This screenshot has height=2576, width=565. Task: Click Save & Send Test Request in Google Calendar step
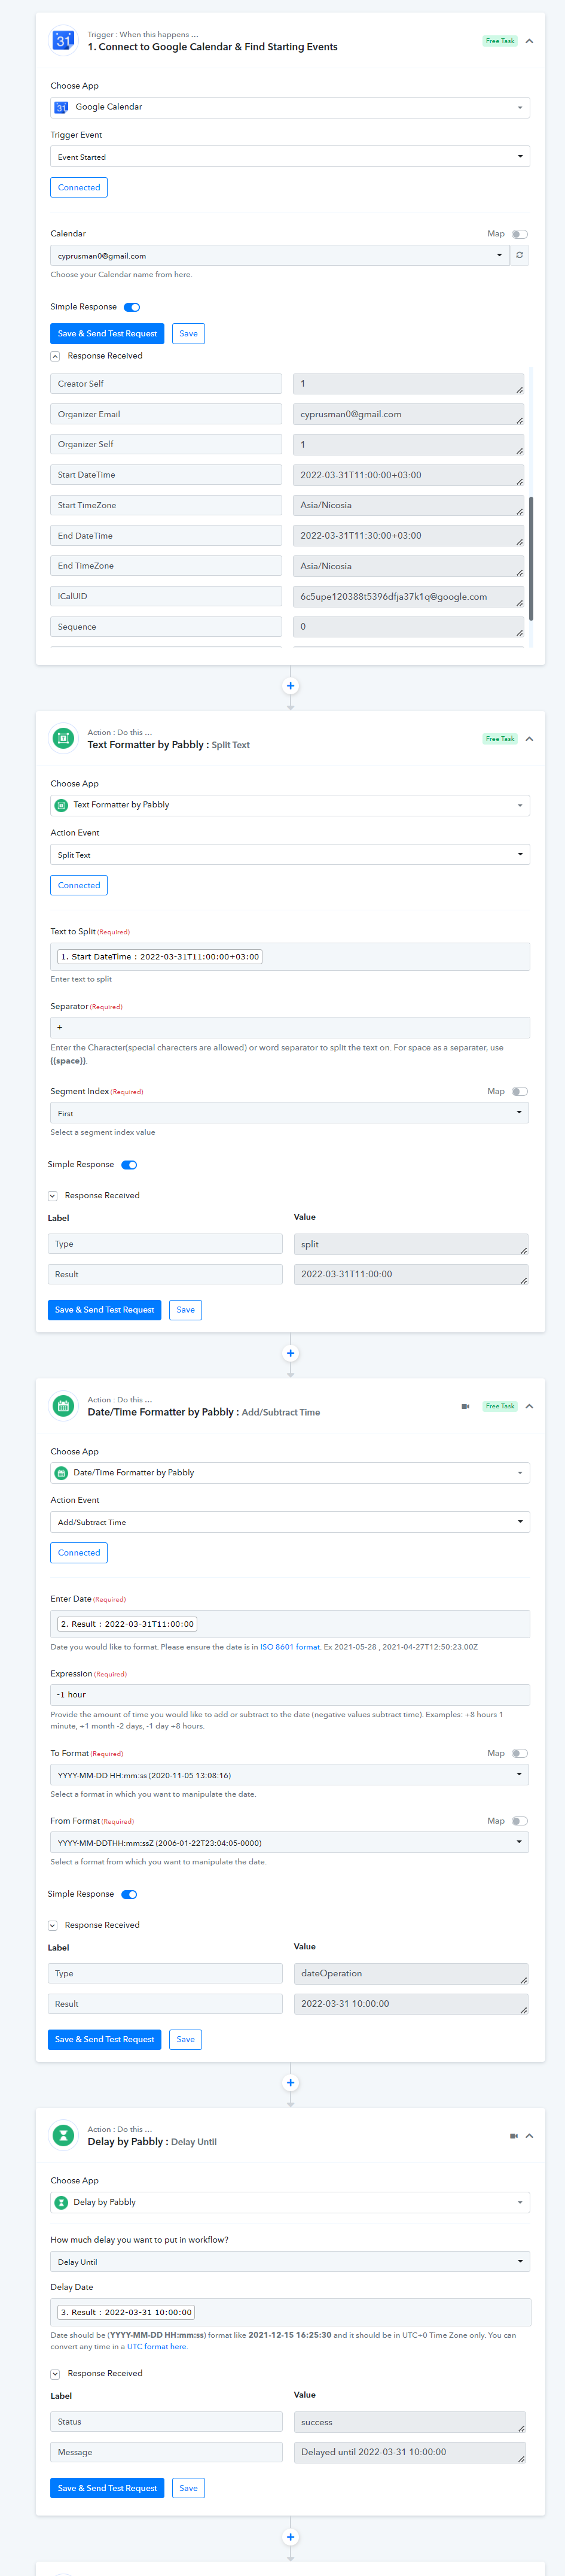(x=107, y=334)
